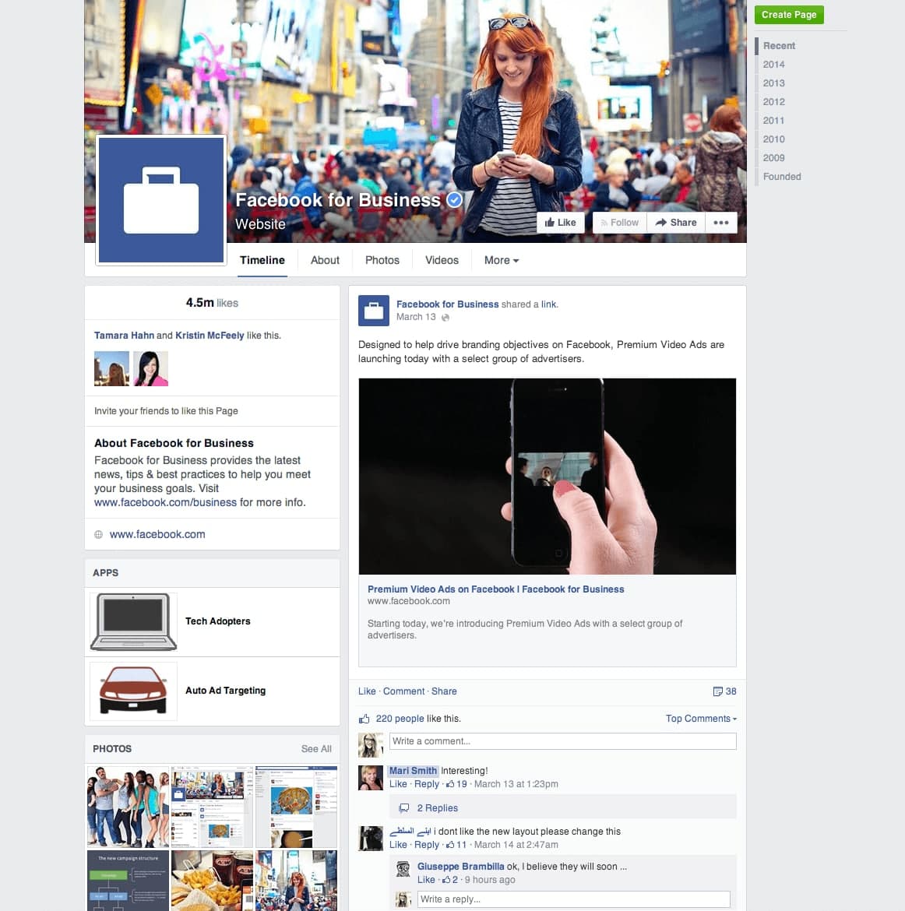Click the briefcase profile picture

(161, 200)
